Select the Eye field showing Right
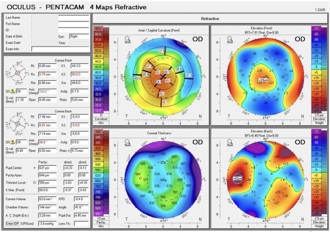Viewport: 330px width, 232px height. click(x=79, y=36)
